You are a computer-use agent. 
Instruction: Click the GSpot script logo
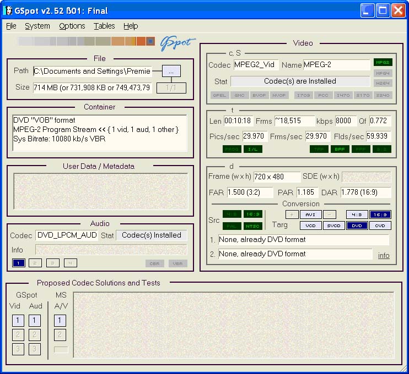pyautogui.click(x=177, y=43)
